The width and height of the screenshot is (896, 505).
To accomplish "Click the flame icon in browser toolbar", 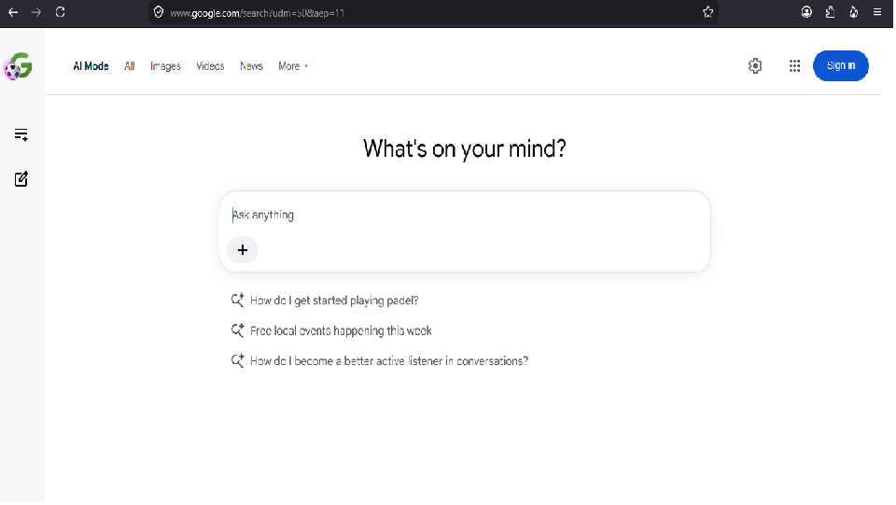I will click(x=853, y=12).
